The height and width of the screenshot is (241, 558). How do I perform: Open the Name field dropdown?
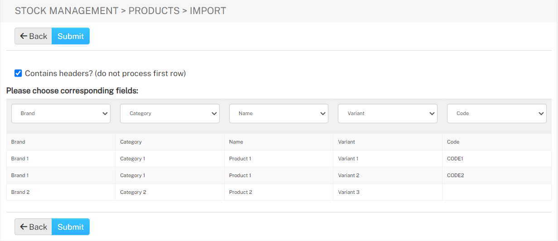pyautogui.click(x=279, y=113)
